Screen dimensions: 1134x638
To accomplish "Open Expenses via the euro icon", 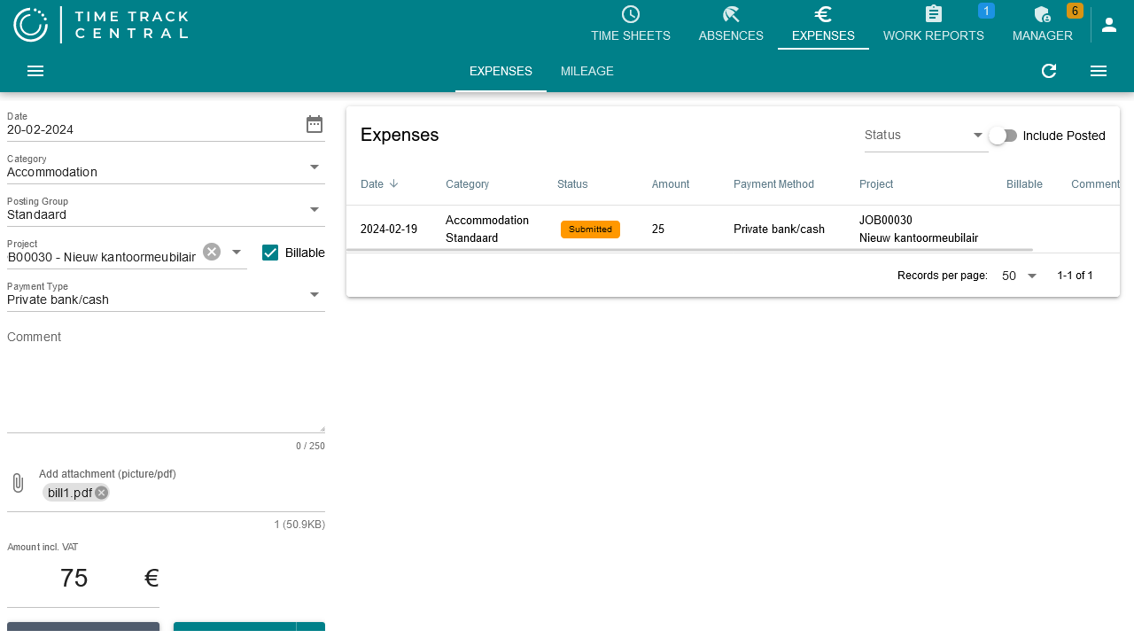I will [823, 14].
